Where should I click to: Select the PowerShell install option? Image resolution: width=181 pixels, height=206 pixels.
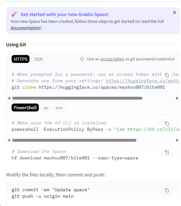(25, 108)
